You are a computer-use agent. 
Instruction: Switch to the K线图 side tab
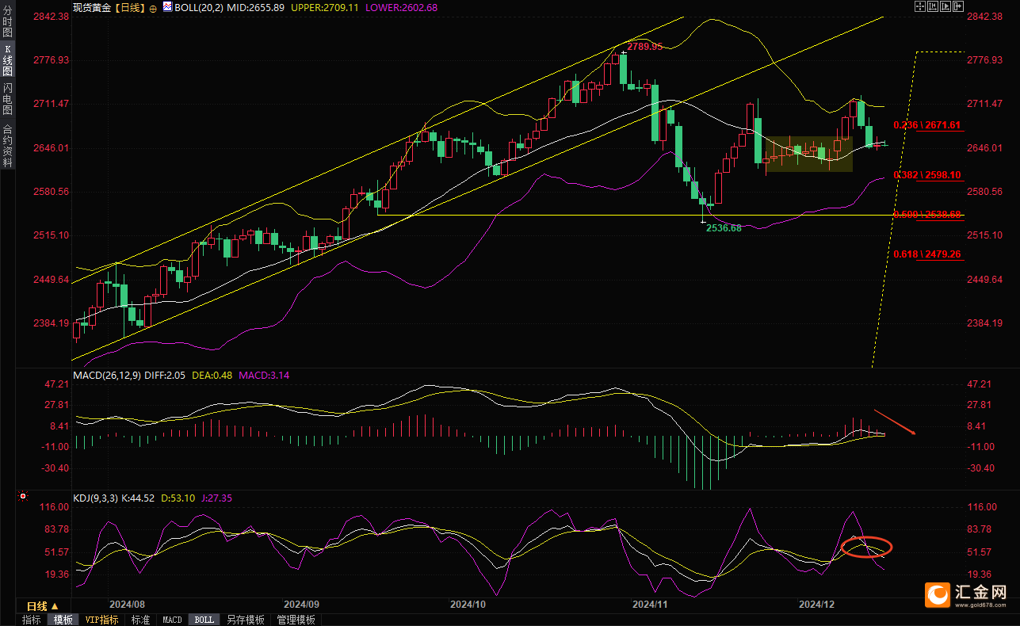point(7,60)
